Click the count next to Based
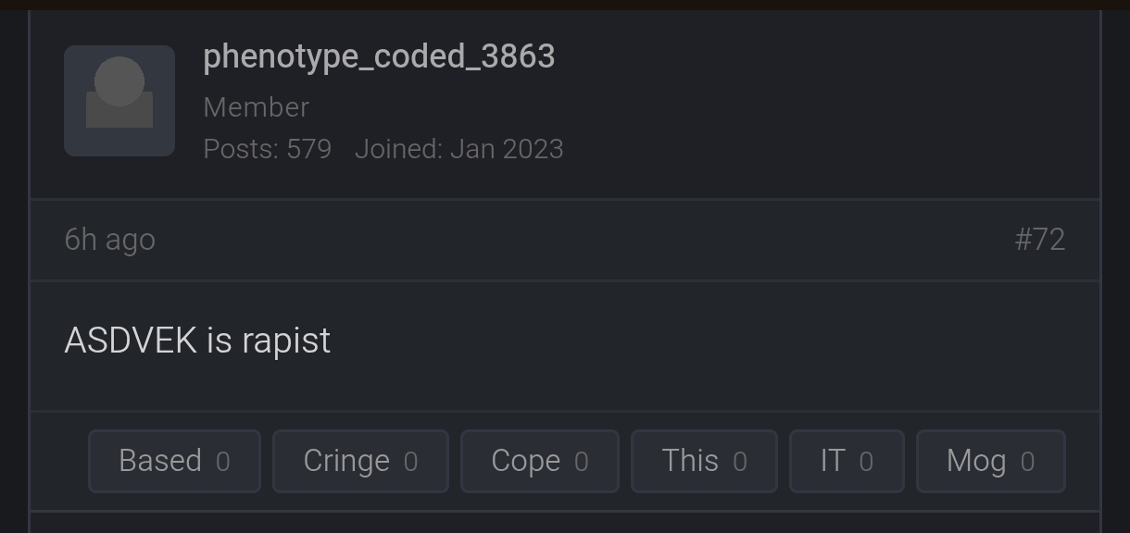1130x533 pixels. click(222, 460)
